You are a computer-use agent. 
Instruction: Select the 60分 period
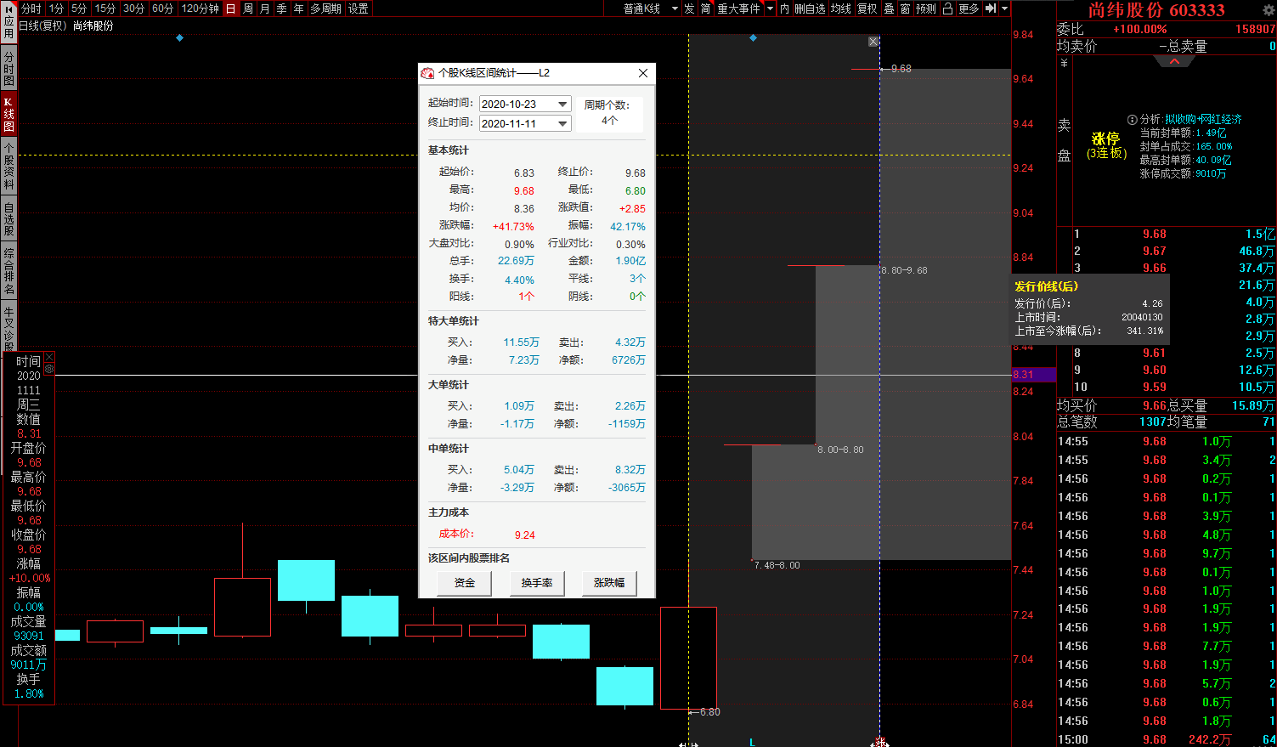click(x=163, y=8)
